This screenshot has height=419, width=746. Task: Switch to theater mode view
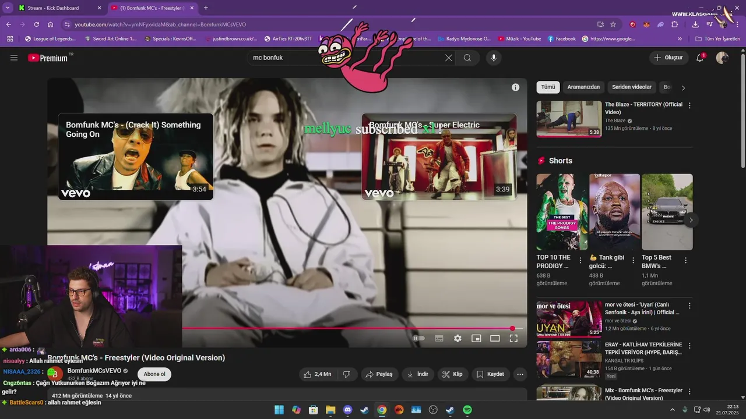(495, 338)
